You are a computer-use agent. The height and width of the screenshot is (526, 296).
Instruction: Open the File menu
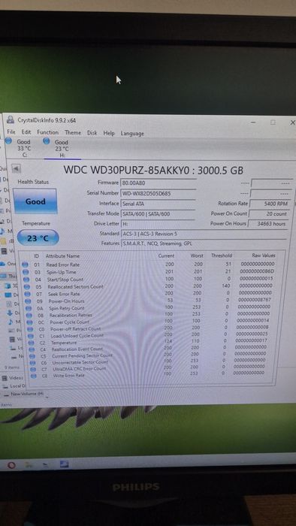coord(11,132)
